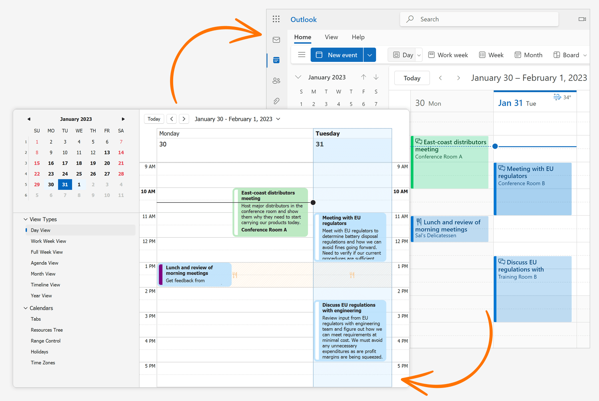Start a video call with the camera icon

582,19
